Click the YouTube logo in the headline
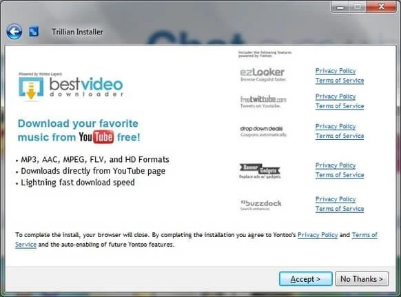The width and height of the screenshot is (401, 297). pyautogui.click(x=96, y=137)
